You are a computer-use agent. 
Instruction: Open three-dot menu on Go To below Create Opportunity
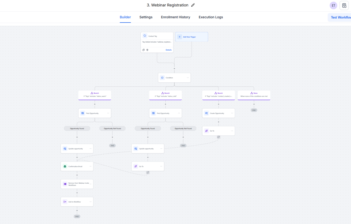point(232,131)
